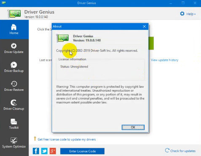Open the View update history link
This screenshot has height=156, width=201.
[165, 60]
